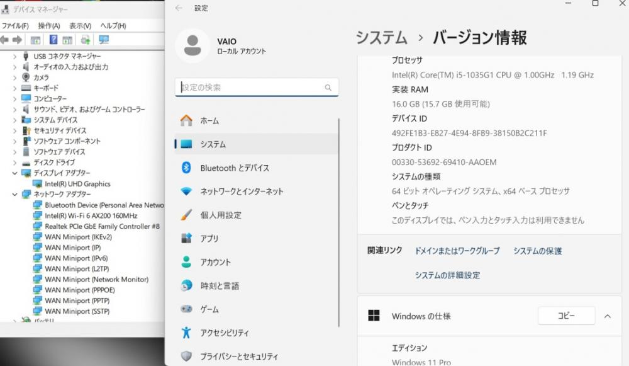Open システムの詳細設定 link
Image resolution: width=629 pixels, height=366 pixels.
447,275
